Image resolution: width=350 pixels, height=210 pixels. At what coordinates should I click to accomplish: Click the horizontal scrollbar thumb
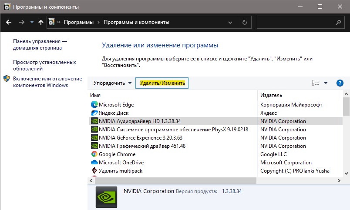[x=175, y=180]
